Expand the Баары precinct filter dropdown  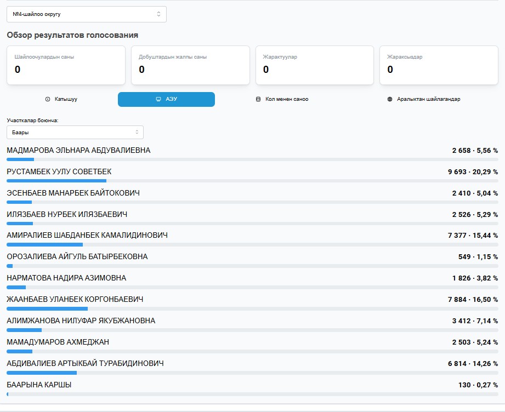(x=75, y=132)
